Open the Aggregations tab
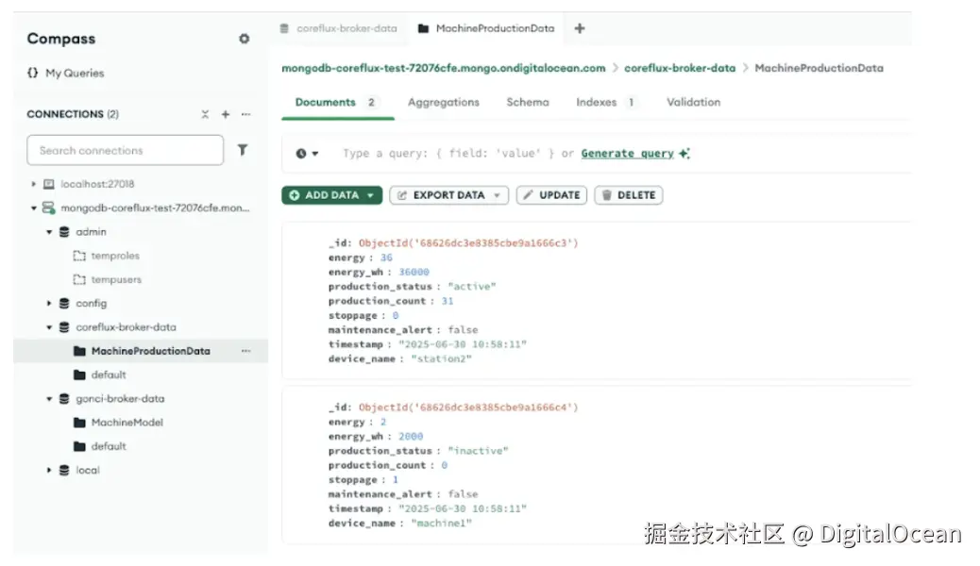The width and height of the screenshot is (980, 566). click(x=444, y=103)
